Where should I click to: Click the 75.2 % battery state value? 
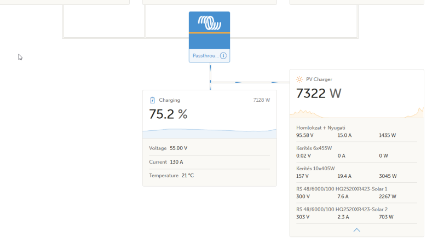[x=168, y=114]
